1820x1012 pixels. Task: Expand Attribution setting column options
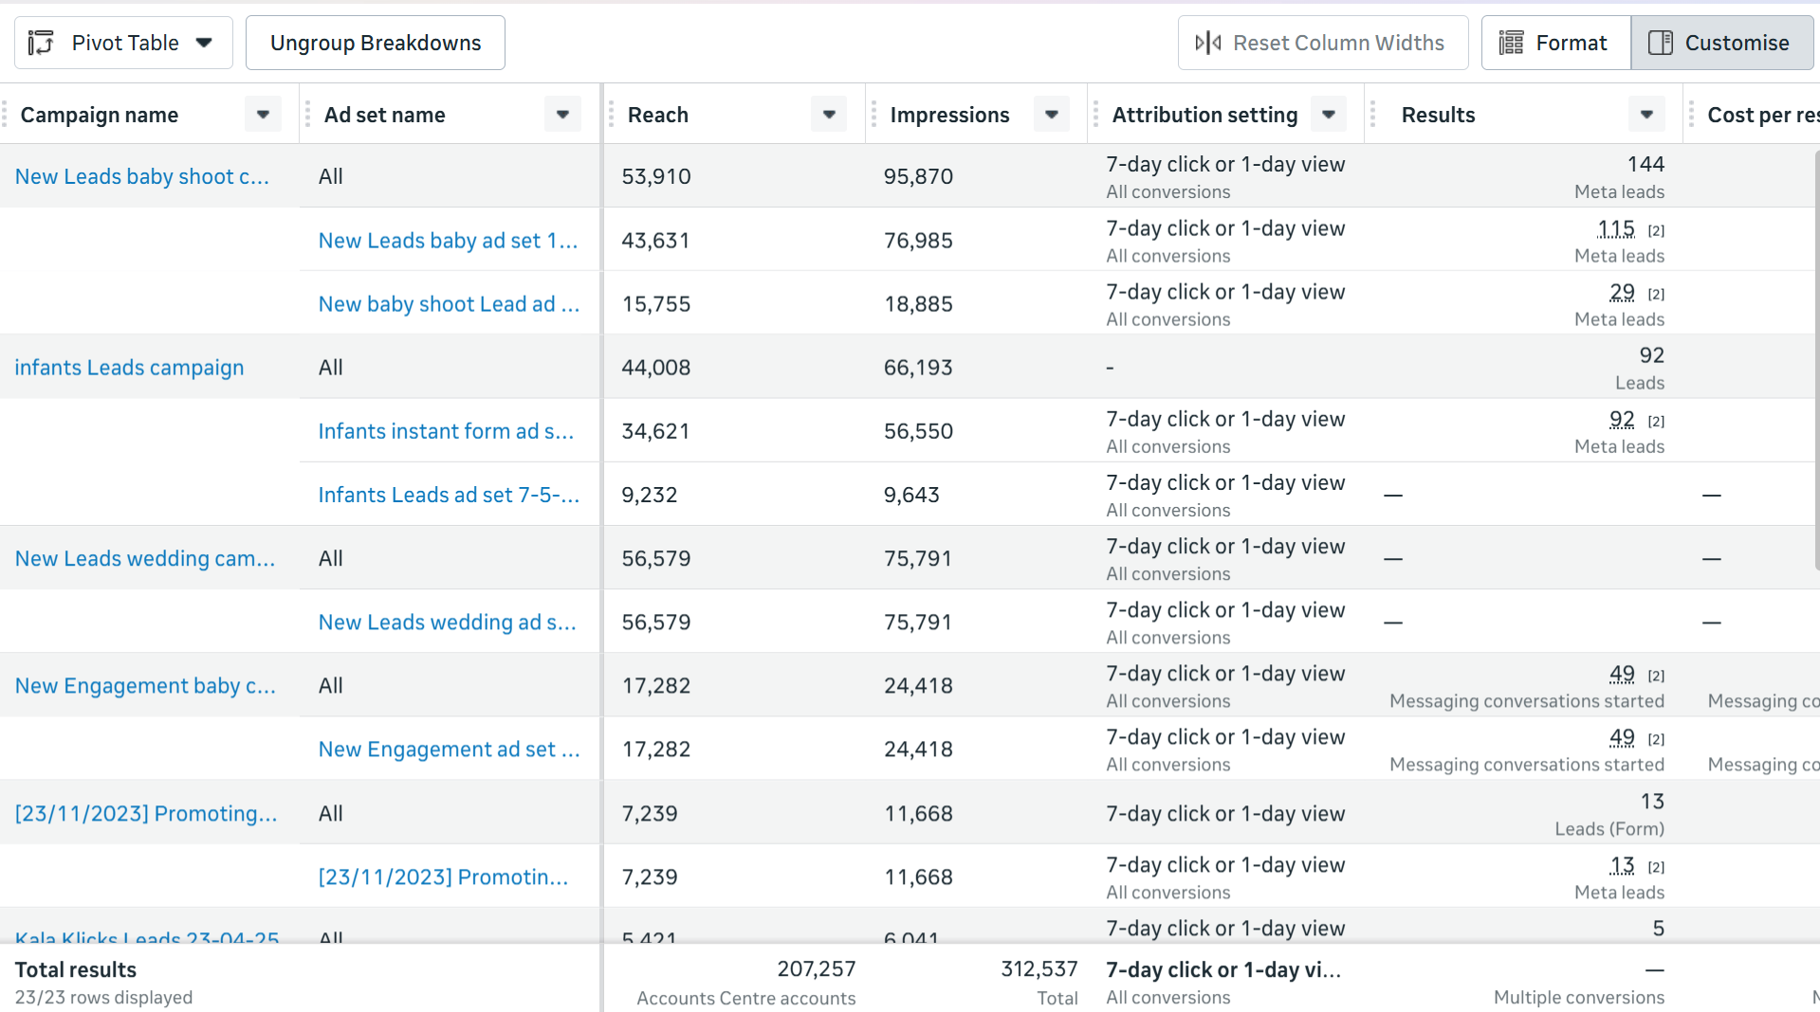(1329, 115)
